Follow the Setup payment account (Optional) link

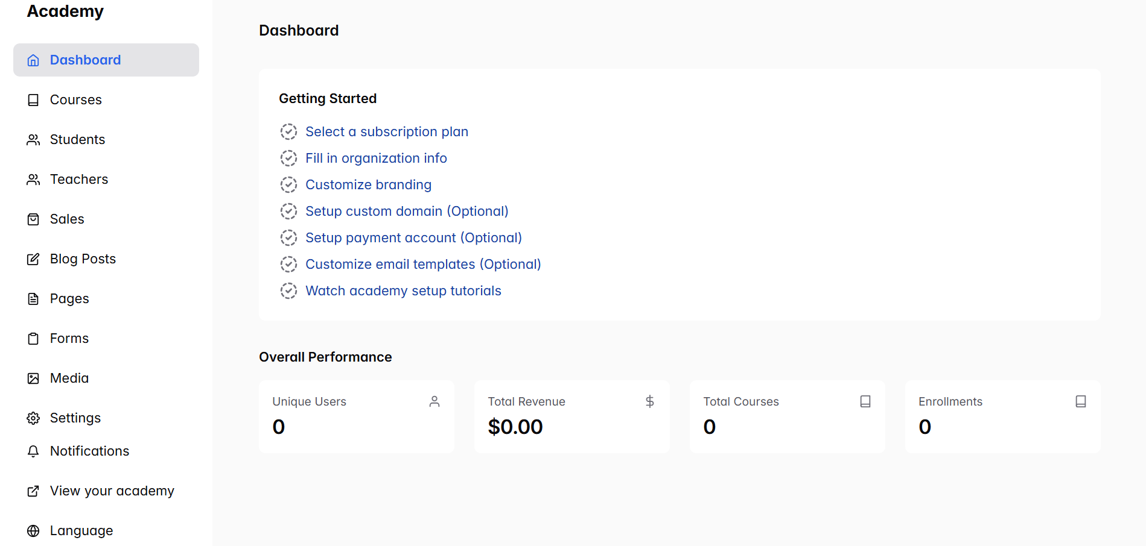pos(413,238)
